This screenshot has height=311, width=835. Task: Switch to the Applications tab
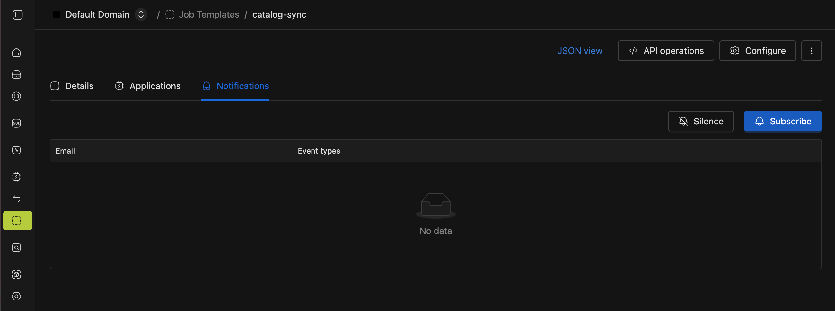[147, 86]
